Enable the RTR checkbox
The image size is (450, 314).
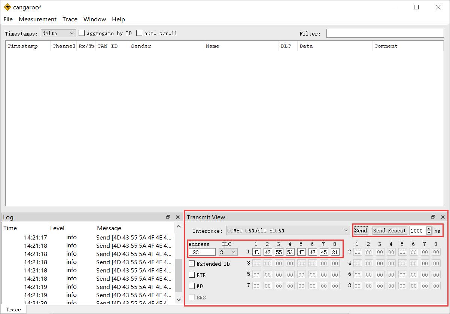[x=192, y=275]
